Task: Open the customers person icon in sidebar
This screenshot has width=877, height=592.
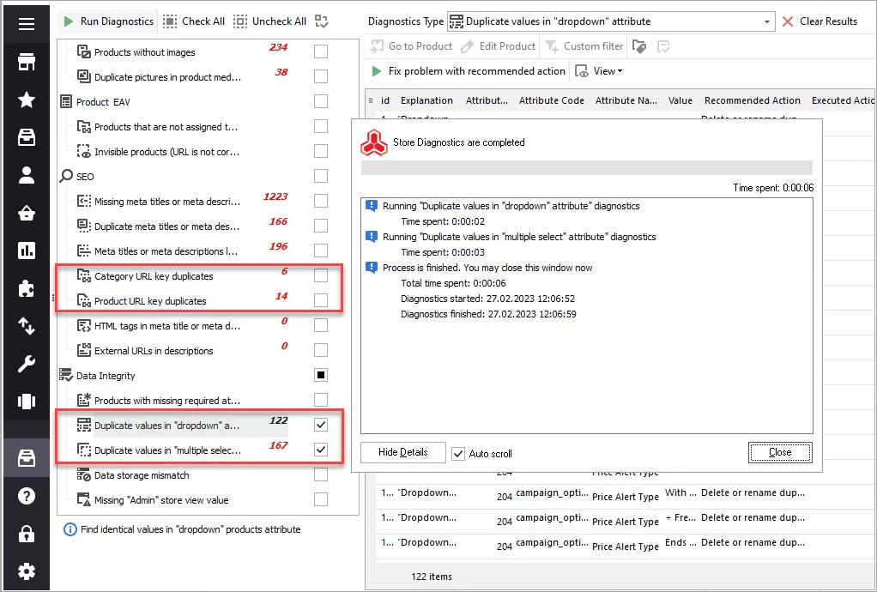Action: coord(27,175)
